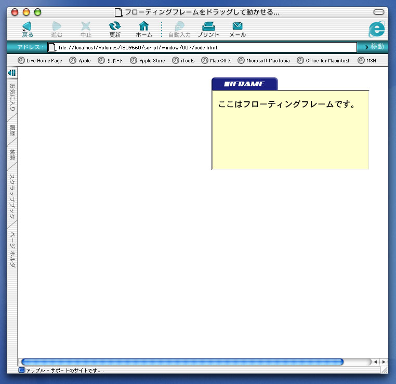396x384 pixels.
Task: Click the Go (移動) button
Action: click(x=374, y=47)
